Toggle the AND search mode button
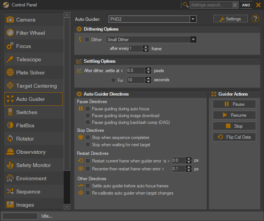The width and height of the screenshot is (264, 221). coord(246,5)
